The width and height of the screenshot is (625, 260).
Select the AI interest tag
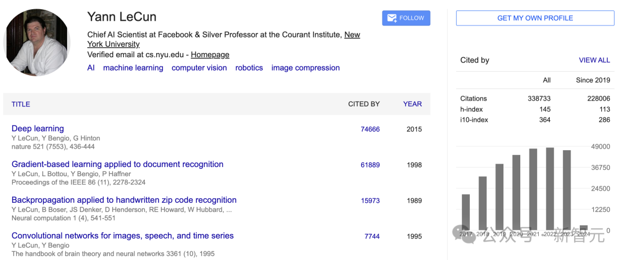point(91,68)
